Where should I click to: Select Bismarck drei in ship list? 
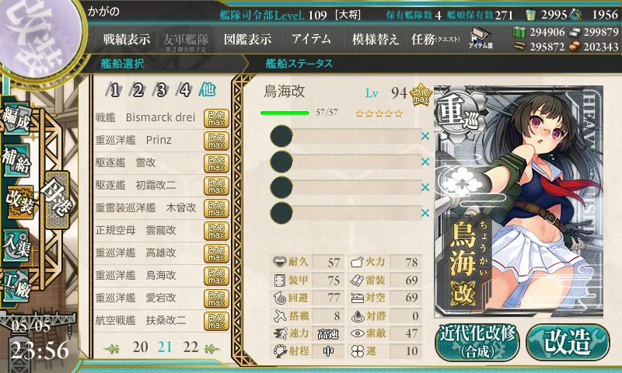[x=162, y=117]
